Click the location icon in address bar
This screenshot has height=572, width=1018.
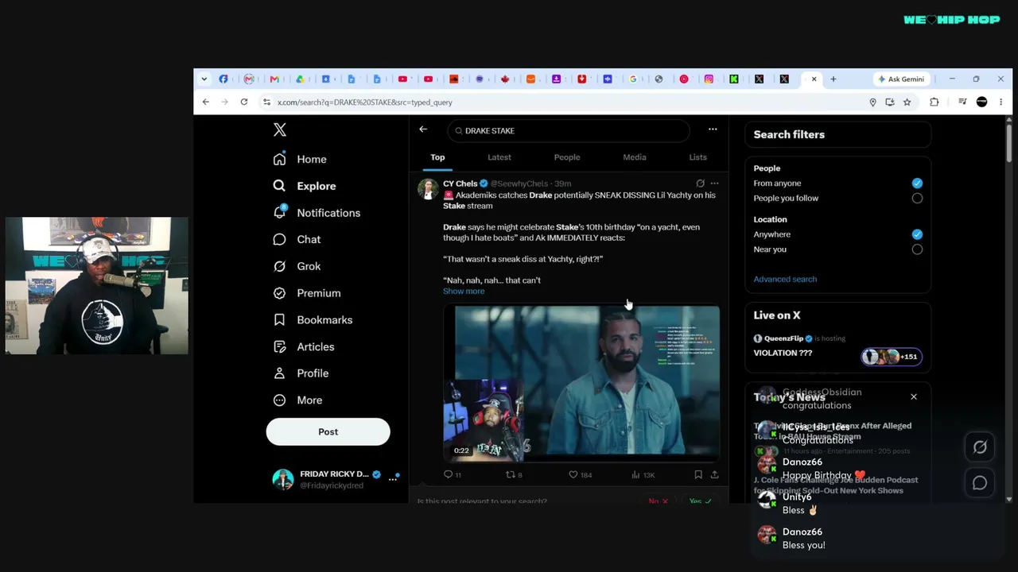click(x=872, y=102)
